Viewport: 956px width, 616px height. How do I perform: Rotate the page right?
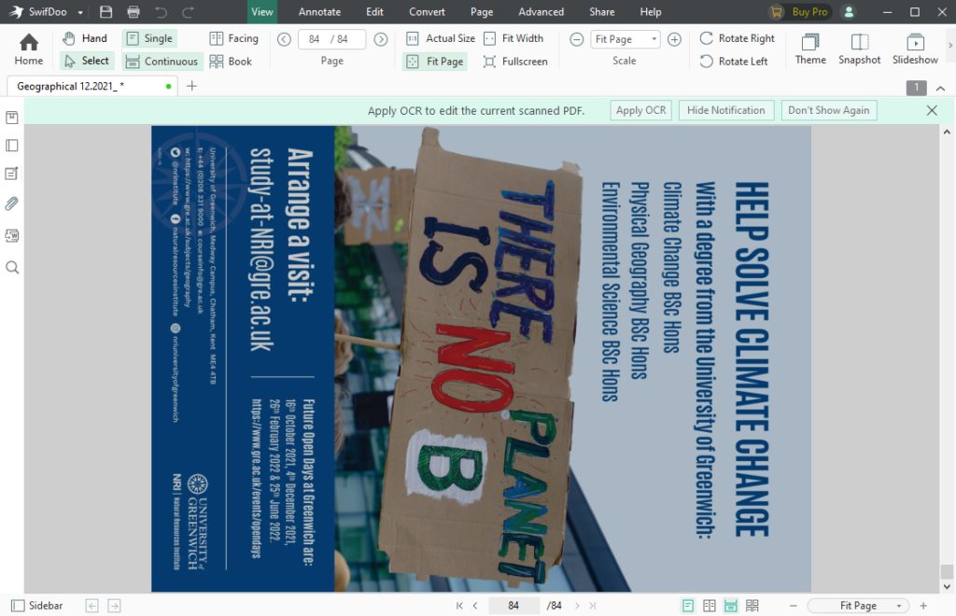738,38
